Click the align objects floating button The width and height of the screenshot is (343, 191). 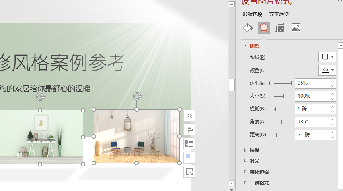(189, 129)
